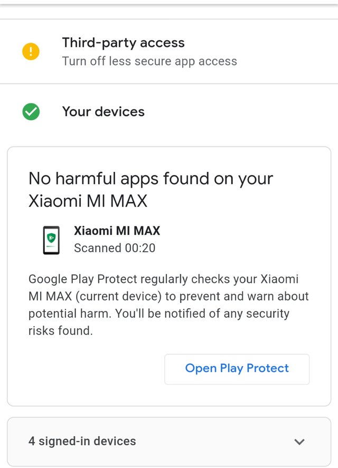The height and width of the screenshot is (468, 338).
Task: Tap the Play Protect phone icon
Action: pyautogui.click(x=51, y=240)
